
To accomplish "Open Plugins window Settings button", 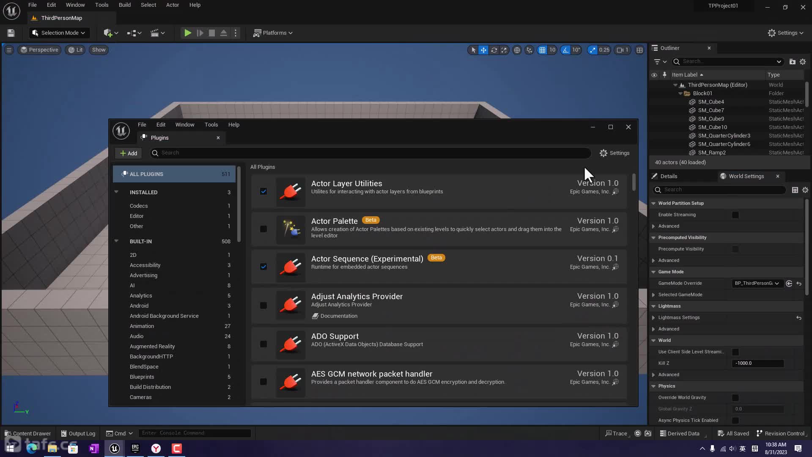I will (614, 153).
